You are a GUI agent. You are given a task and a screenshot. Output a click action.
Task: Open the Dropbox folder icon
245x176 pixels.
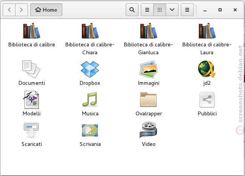tap(90, 69)
